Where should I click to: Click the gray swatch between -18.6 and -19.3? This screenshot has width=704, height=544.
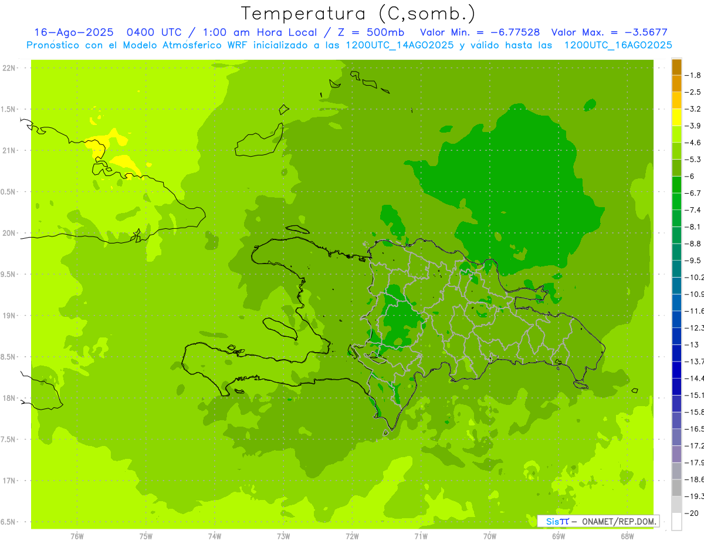676,488
